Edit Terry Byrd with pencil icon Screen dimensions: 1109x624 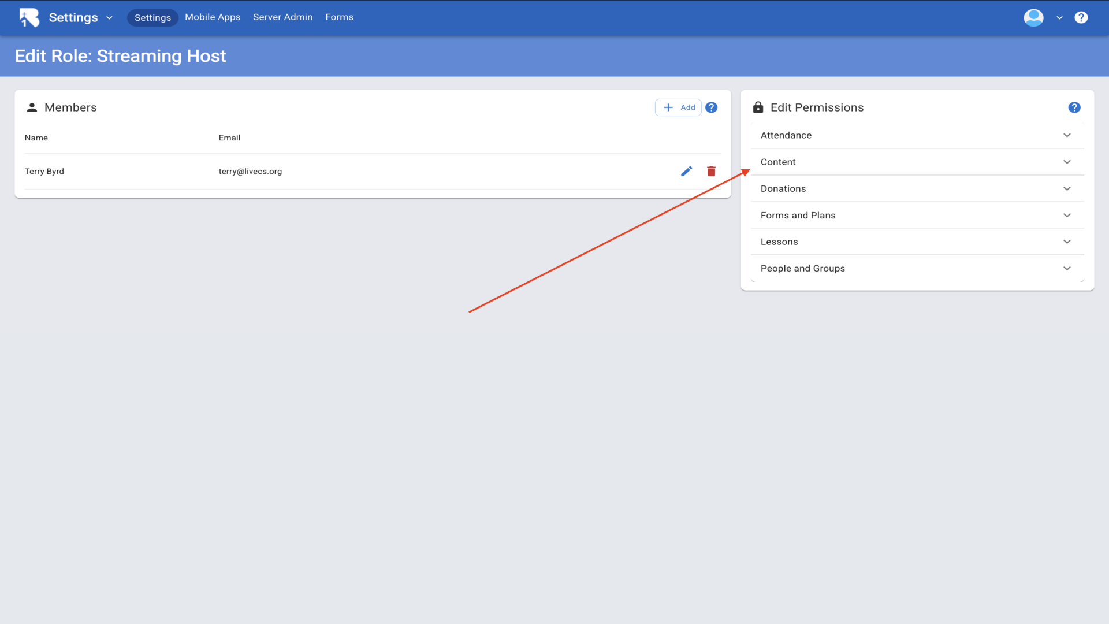[686, 171]
